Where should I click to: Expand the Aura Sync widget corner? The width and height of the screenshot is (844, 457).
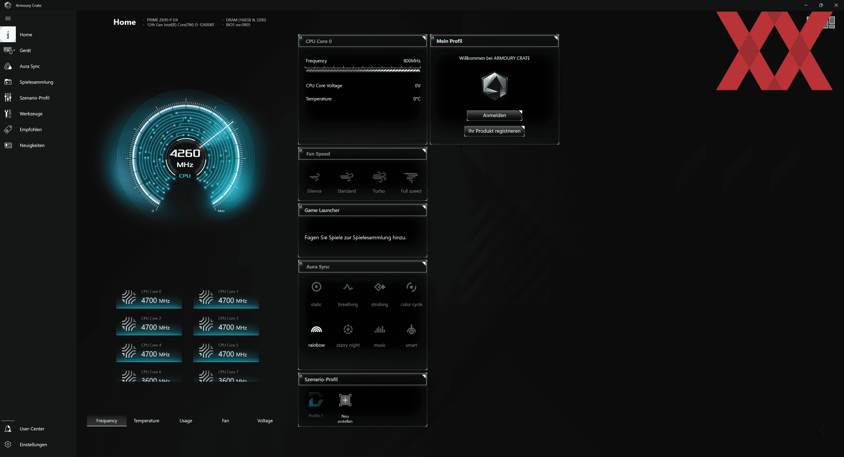point(424,264)
